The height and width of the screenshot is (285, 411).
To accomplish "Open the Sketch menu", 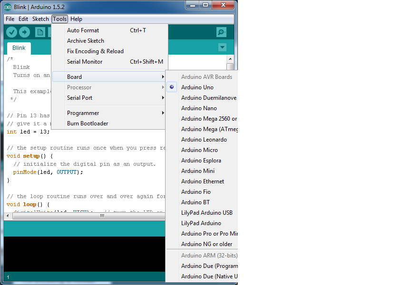I will 40,19.
